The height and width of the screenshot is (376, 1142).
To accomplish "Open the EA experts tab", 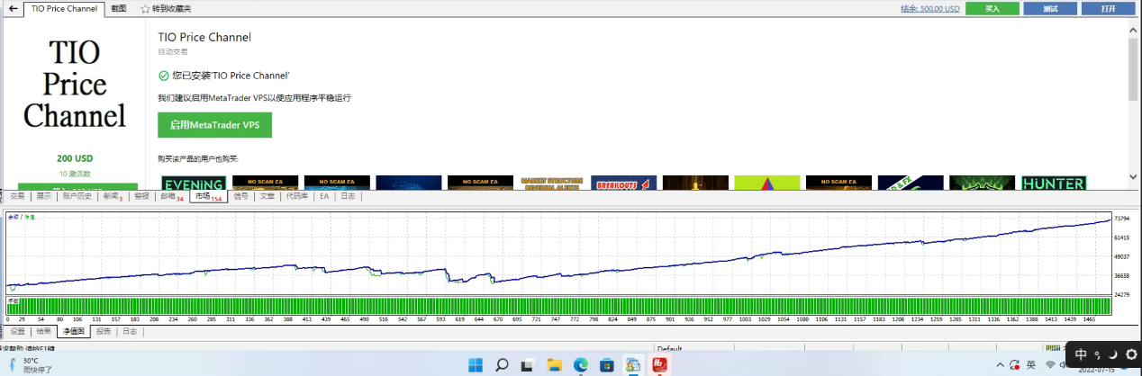I will [x=324, y=196].
